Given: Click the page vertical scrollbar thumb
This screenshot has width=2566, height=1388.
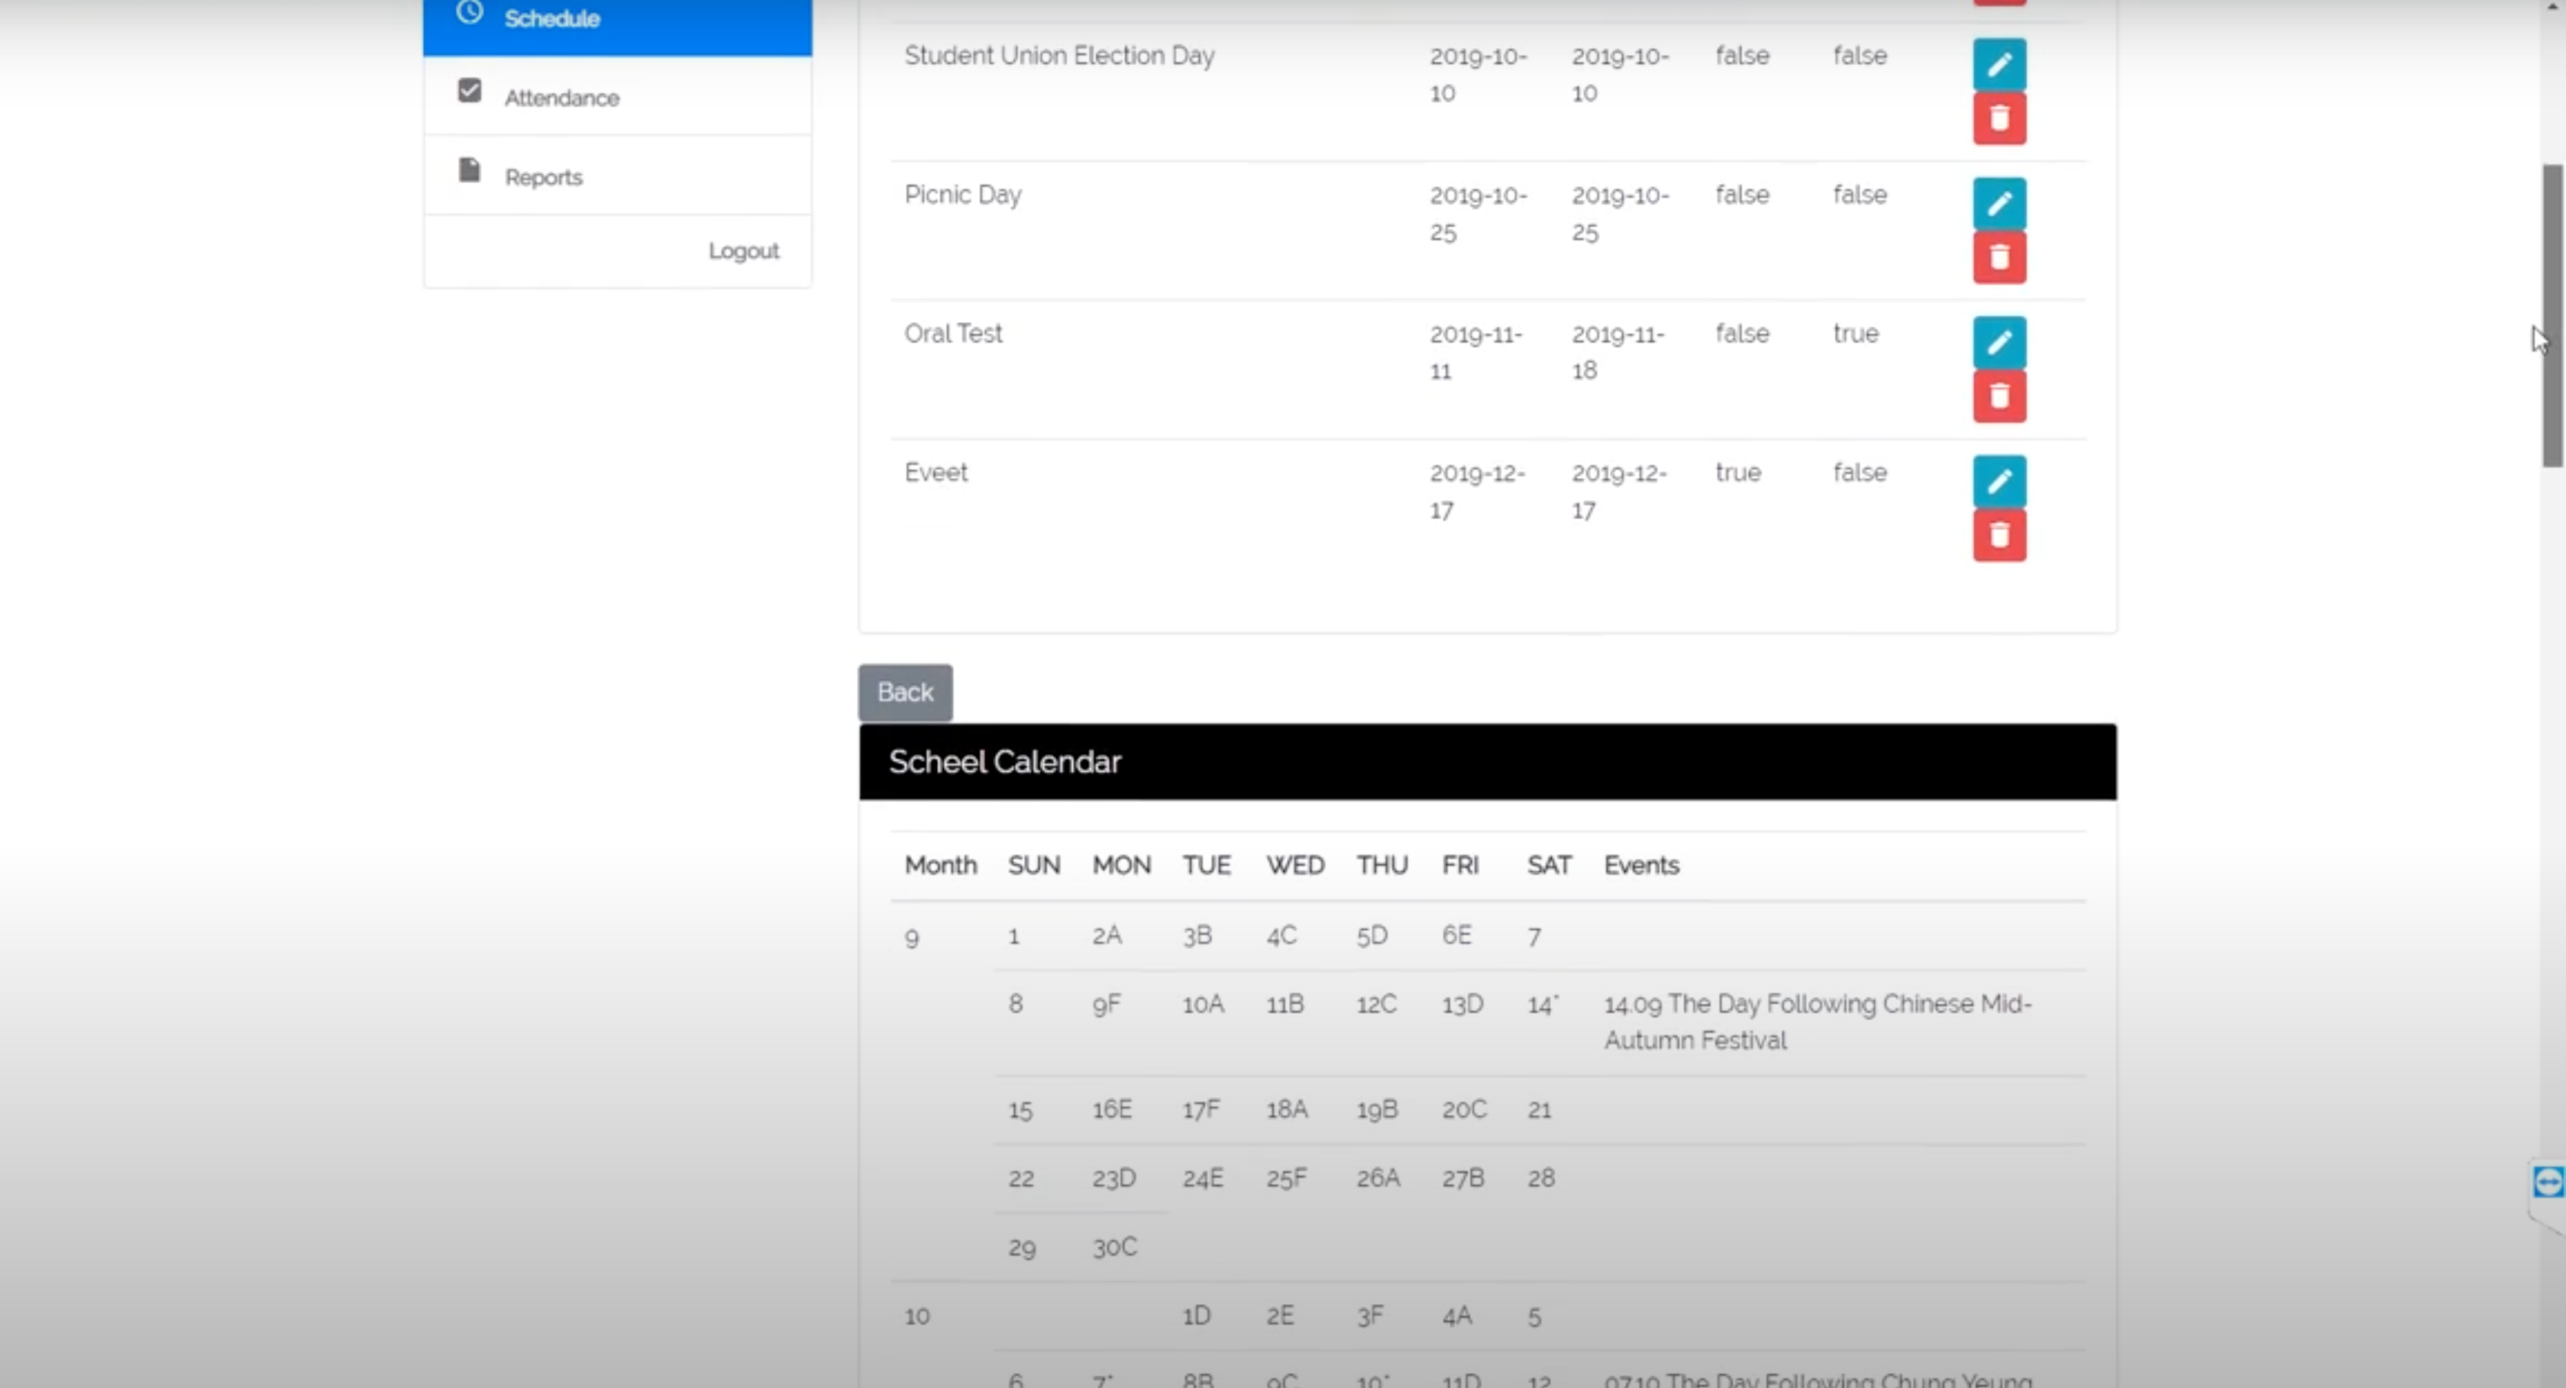Looking at the screenshot, I should [2552, 315].
